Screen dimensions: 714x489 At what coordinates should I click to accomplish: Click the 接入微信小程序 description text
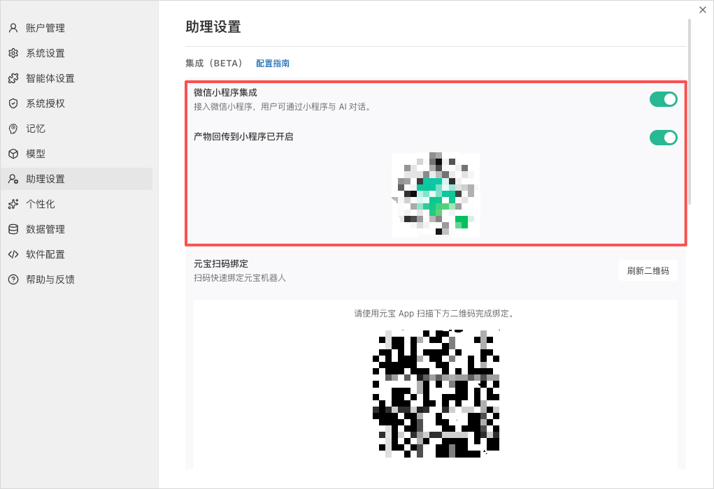click(x=283, y=107)
